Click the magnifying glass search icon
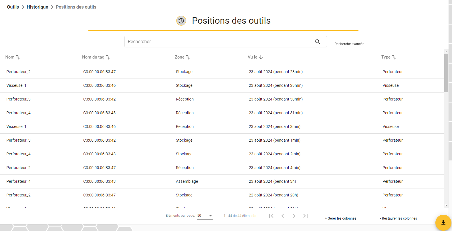The height and width of the screenshot is (231, 452). pyautogui.click(x=318, y=42)
